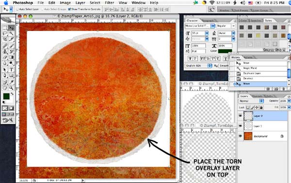Open the layer Opacity slider arrow
The image size is (291, 183).
289,101
